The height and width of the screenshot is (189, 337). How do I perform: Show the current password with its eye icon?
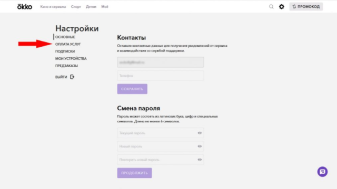[x=200, y=133]
